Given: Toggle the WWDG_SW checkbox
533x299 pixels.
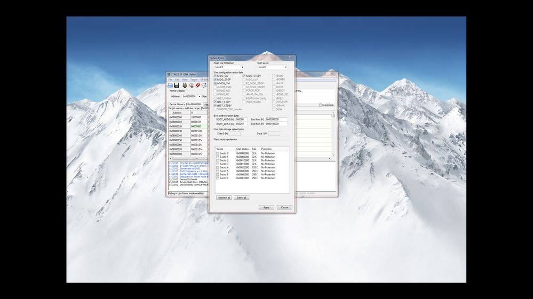Looking at the screenshot, I should click(215, 84).
